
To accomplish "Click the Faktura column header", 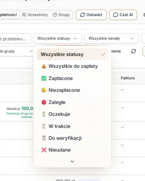I will coord(128,78).
